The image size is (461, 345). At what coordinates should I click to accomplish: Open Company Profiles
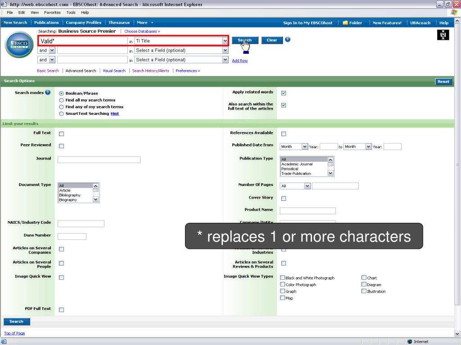click(83, 22)
